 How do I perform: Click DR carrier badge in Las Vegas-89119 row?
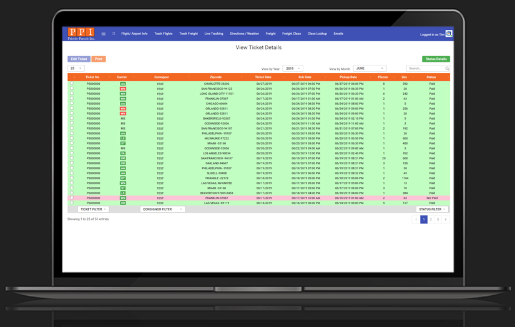[x=123, y=203]
